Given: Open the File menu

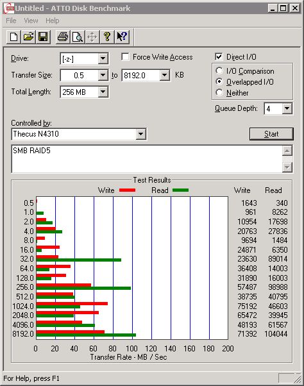Looking at the screenshot, I should (11, 21).
